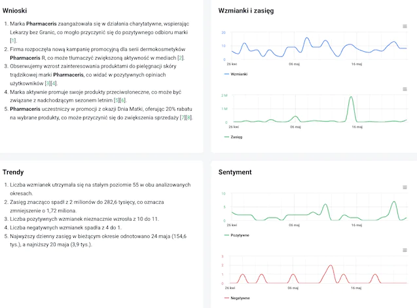The height and width of the screenshot is (308, 417).
Task: Open the sunscreen source link [6]
Action: click(x=122, y=100)
